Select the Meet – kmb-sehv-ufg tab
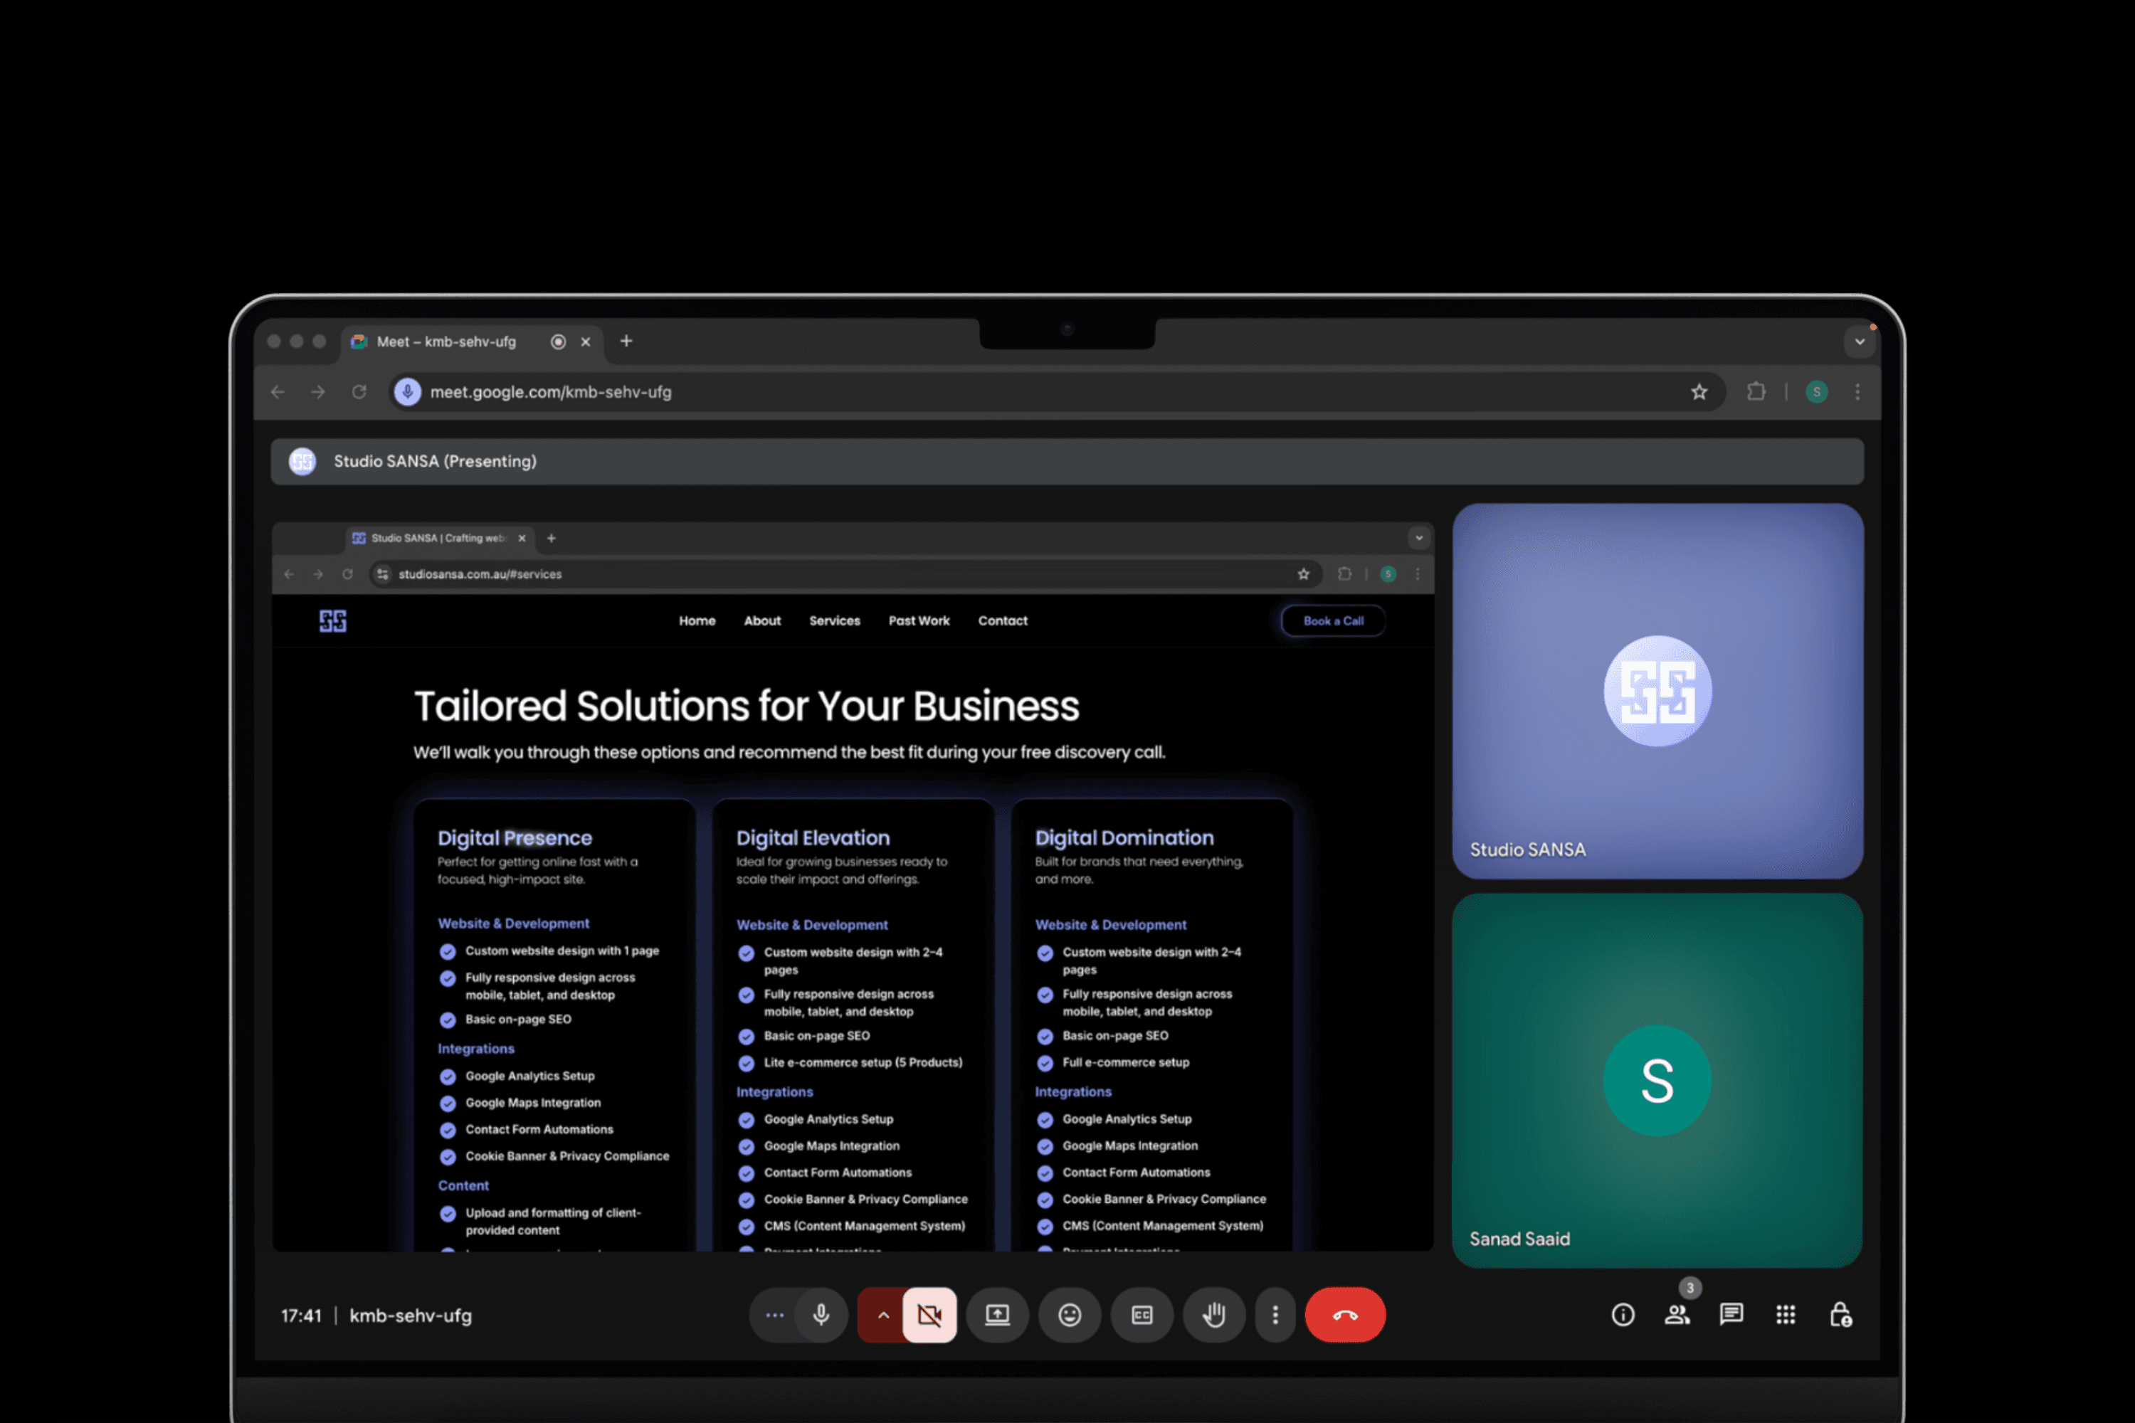The height and width of the screenshot is (1423, 2135). [447, 342]
